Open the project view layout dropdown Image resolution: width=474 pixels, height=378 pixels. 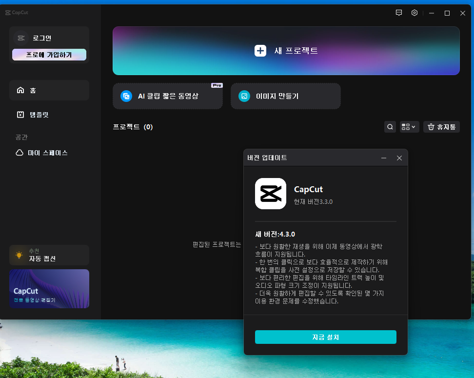(x=409, y=127)
